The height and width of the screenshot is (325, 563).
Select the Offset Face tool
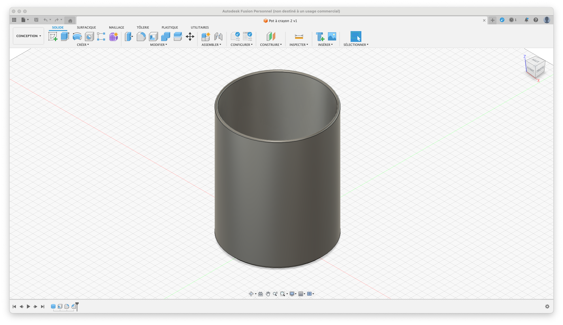178,37
